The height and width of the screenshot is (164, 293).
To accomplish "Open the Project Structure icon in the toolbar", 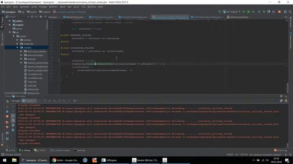I will click(x=285, y=12).
